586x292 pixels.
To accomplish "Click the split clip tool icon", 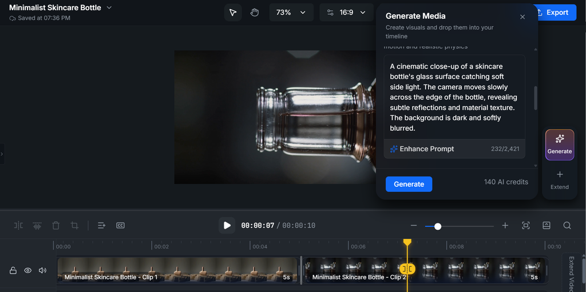I will tap(18, 226).
